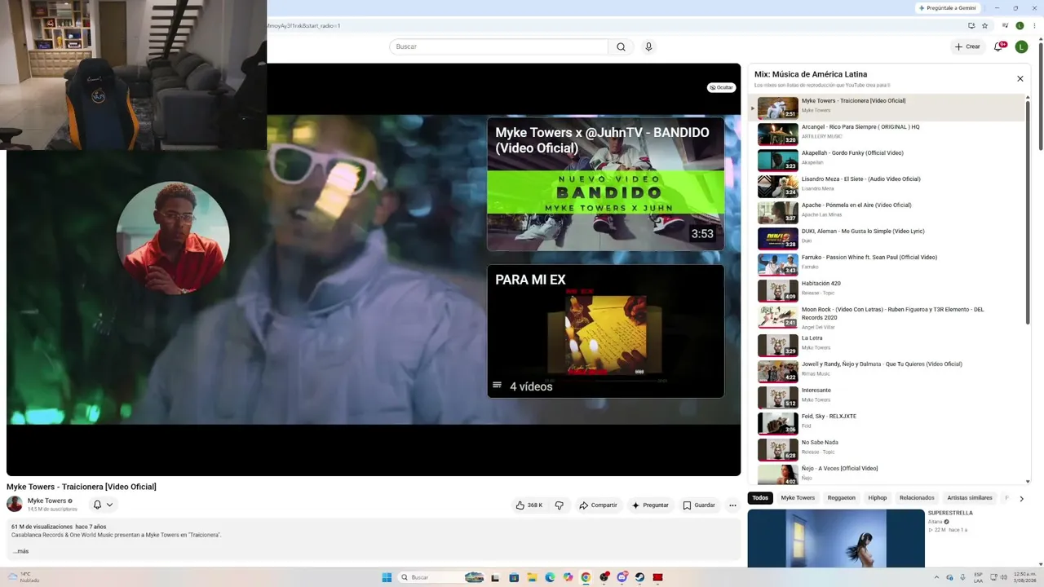The width and height of the screenshot is (1044, 587).
Task: Select the Hiphop filter chip
Action: (x=878, y=497)
